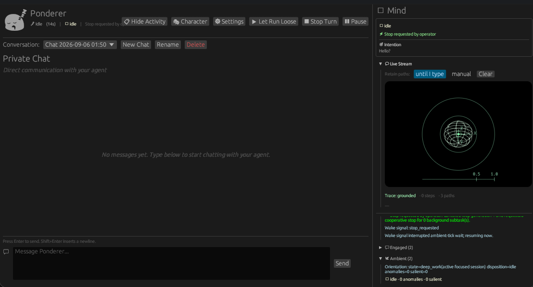Click the Hide Activity button
533x287 pixels.
144,22
